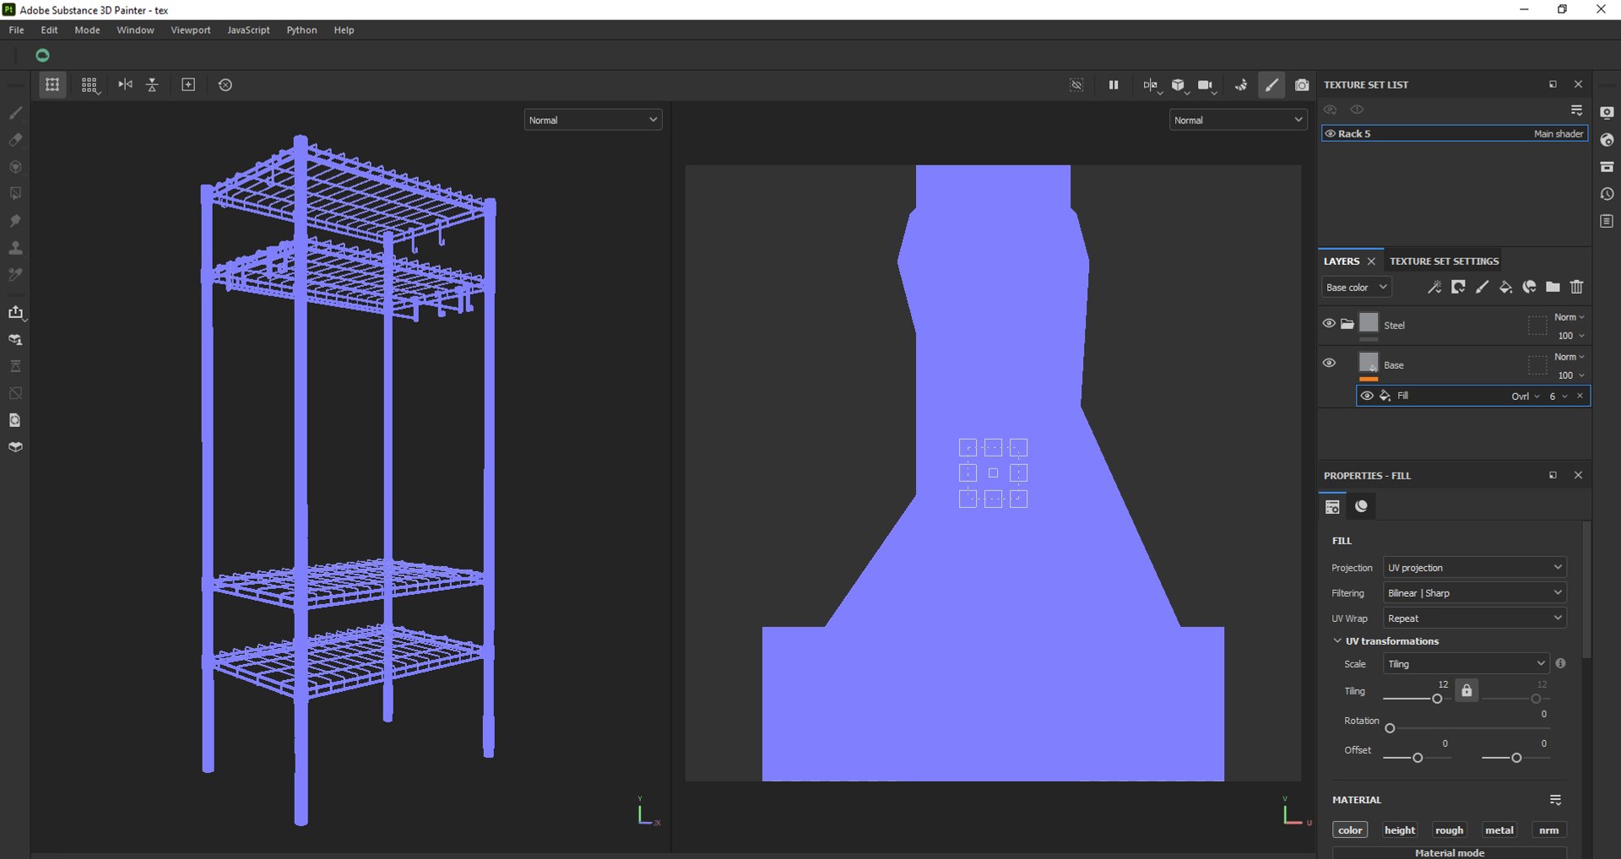
Task: Unlock the Tiling ratio lock
Action: (1466, 690)
